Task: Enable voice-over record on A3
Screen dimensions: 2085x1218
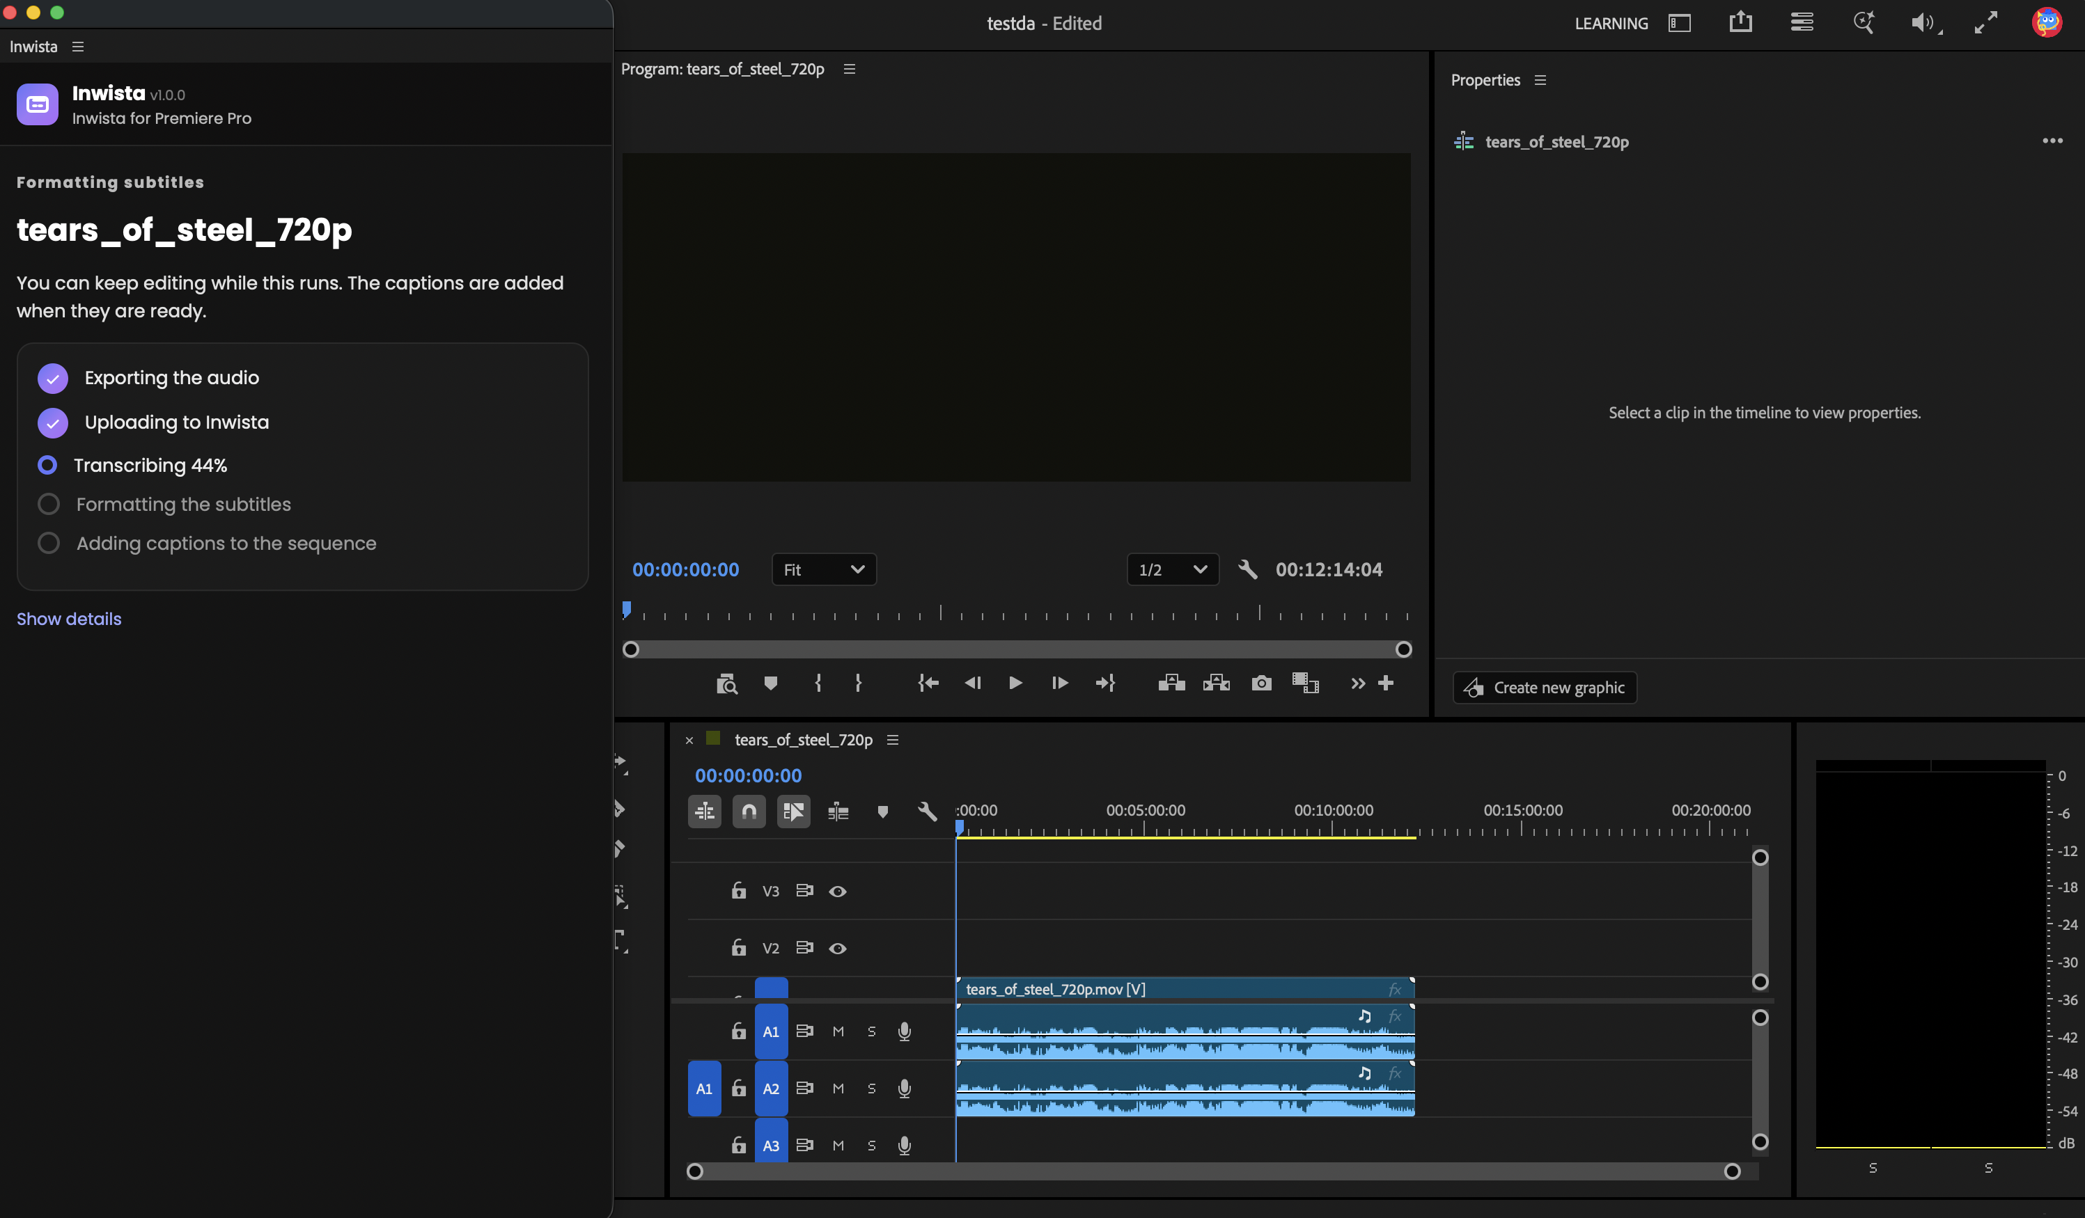Action: tap(905, 1145)
